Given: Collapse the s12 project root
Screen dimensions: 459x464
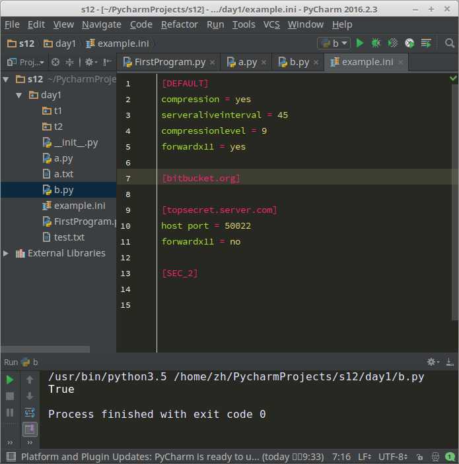Looking at the screenshot, I should [6, 79].
